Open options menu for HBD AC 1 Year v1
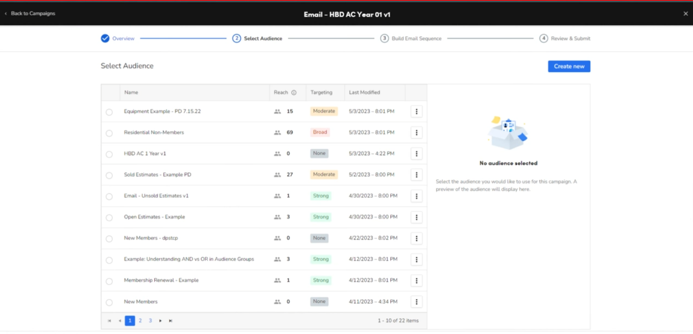Viewport: 693px width, 334px height. [416, 154]
